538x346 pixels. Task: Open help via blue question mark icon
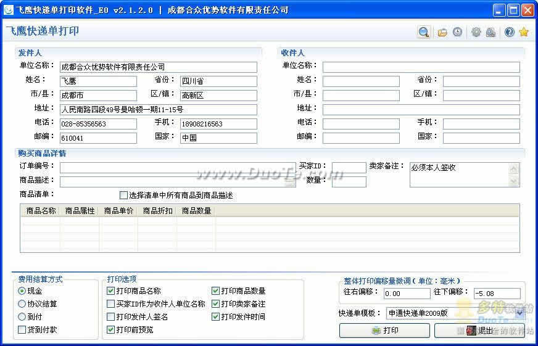click(510, 32)
